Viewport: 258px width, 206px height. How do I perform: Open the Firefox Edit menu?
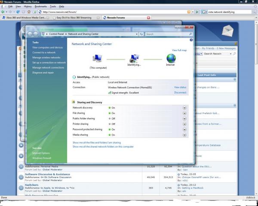10,6
